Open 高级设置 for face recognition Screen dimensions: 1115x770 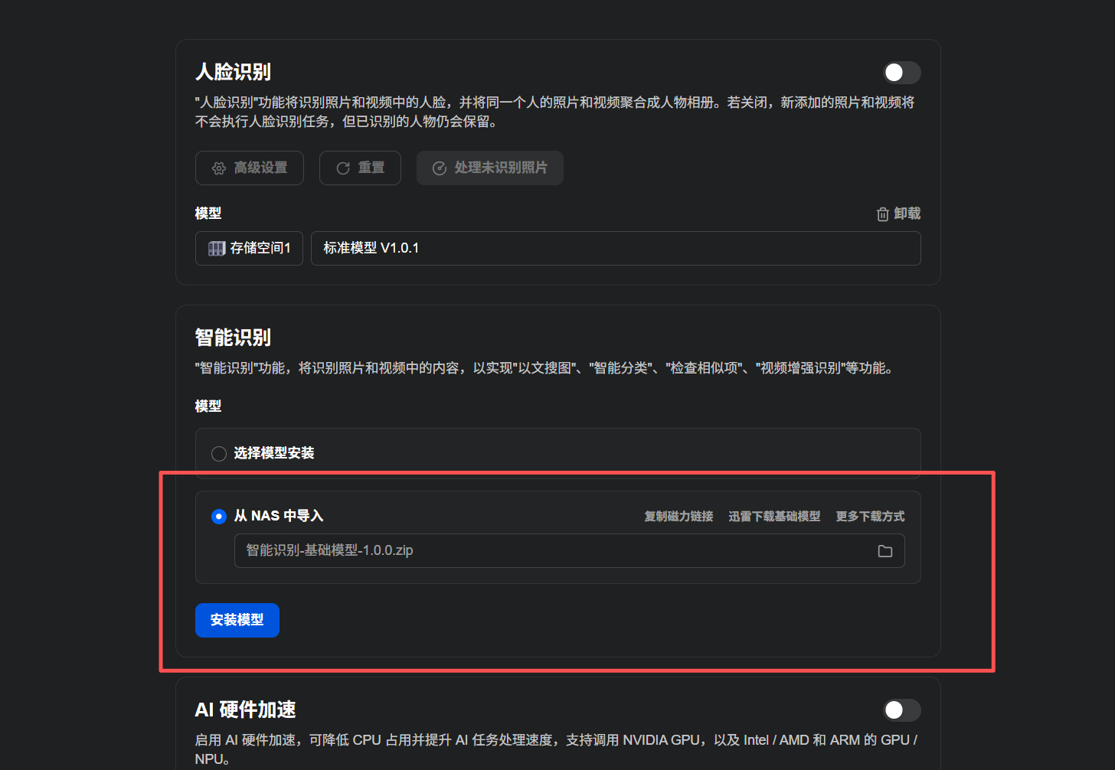(250, 168)
